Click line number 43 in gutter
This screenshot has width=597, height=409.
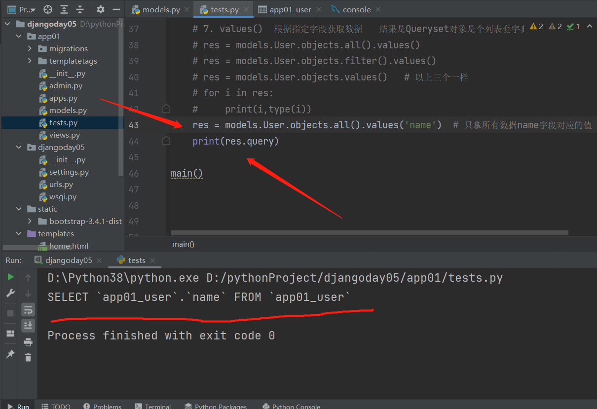133,125
